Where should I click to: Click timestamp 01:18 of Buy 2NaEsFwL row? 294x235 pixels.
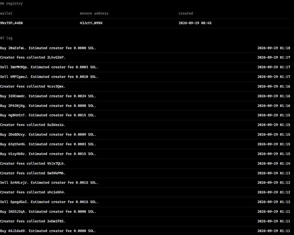coord(274,48)
